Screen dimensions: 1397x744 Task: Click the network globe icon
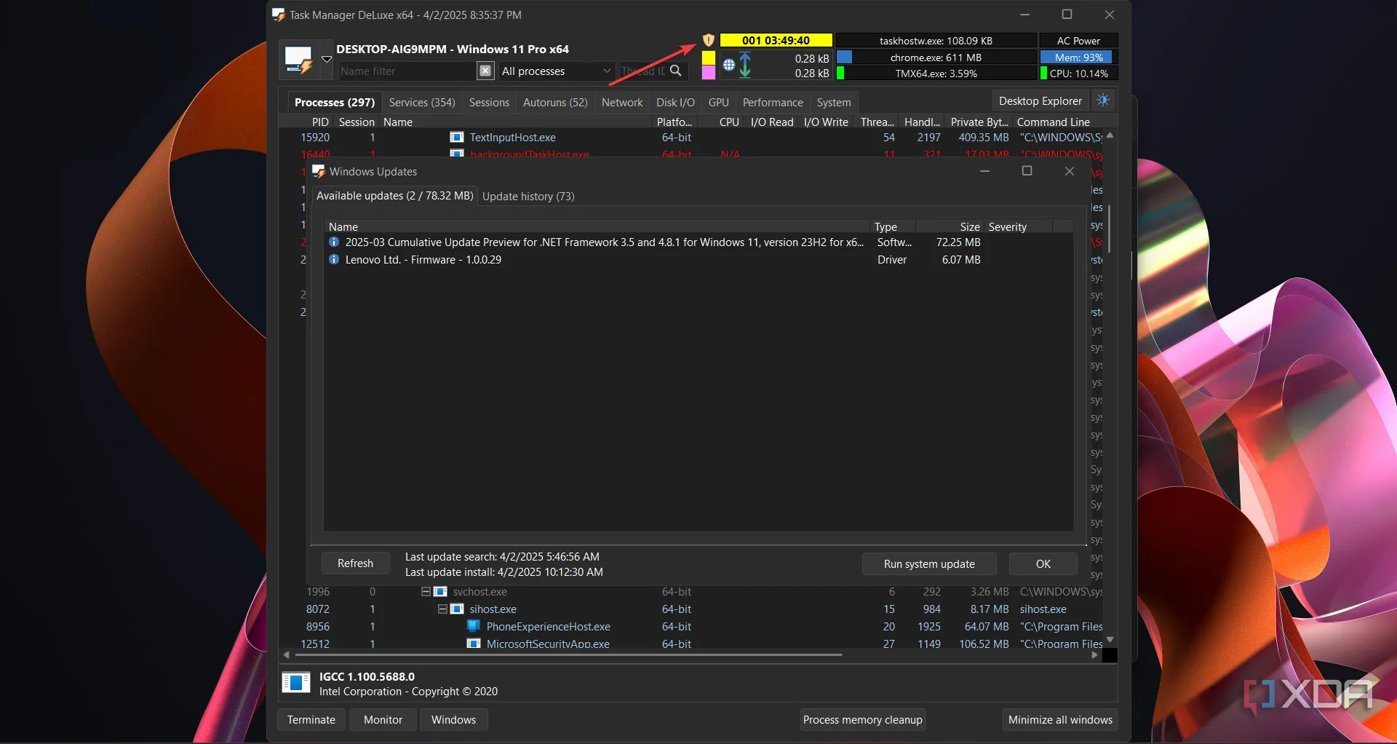(x=729, y=66)
